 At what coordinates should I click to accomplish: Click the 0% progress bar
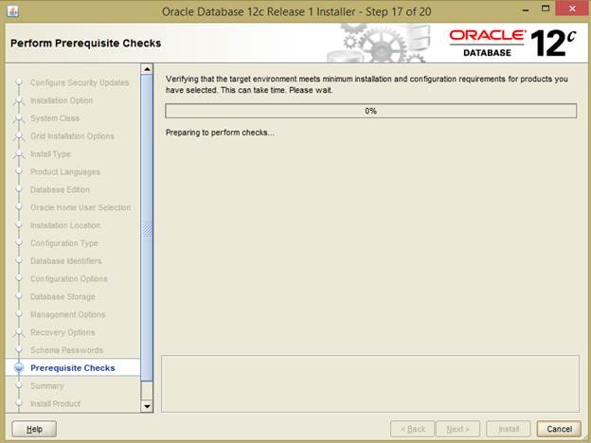371,111
